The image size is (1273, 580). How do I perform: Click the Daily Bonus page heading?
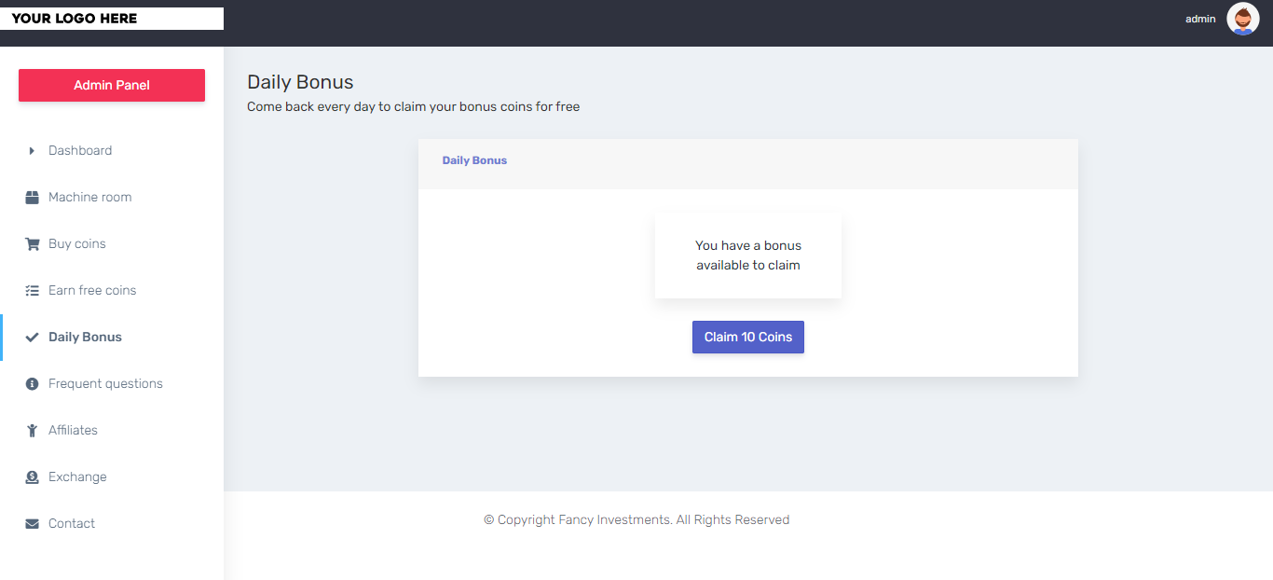tap(300, 82)
